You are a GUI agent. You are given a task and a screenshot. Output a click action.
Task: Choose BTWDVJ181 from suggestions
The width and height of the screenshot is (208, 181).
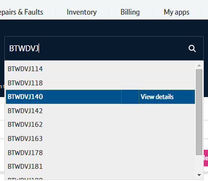pyautogui.click(x=100, y=166)
